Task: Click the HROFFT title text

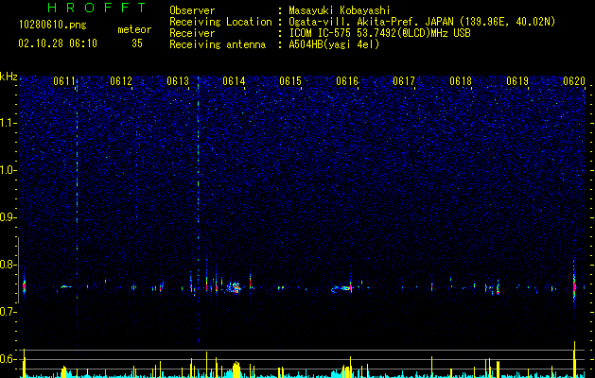Action: click(97, 8)
